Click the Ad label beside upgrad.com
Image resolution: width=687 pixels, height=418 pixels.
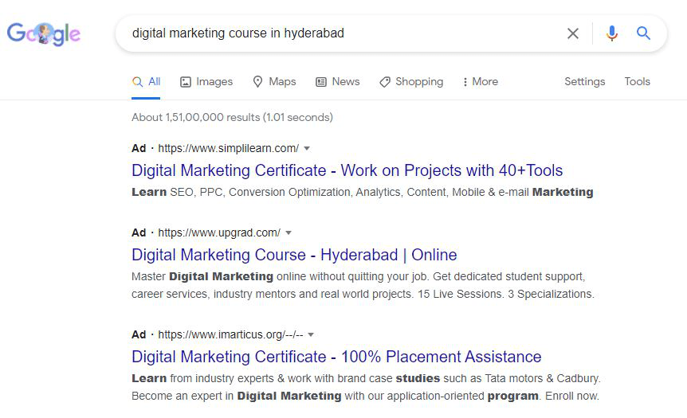(139, 232)
